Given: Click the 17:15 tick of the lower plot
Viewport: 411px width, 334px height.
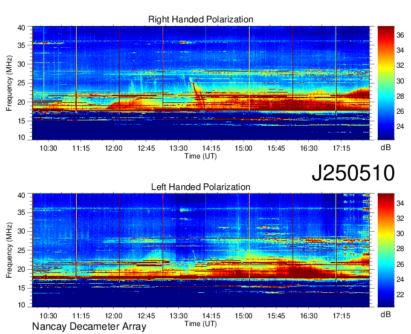Looking at the screenshot, I should click(341, 316).
